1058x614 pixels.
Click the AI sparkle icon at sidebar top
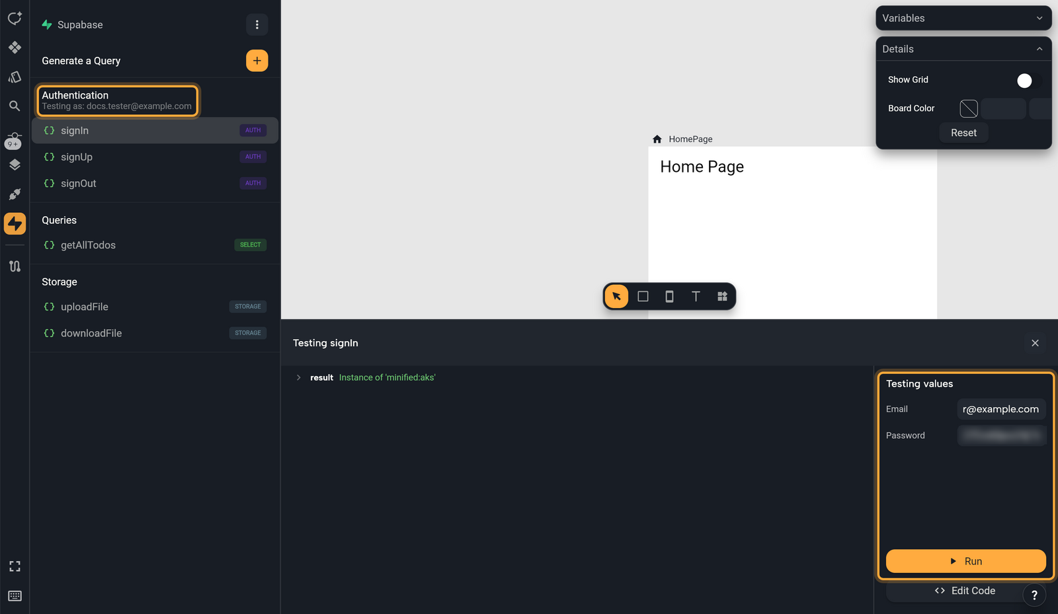point(15,18)
